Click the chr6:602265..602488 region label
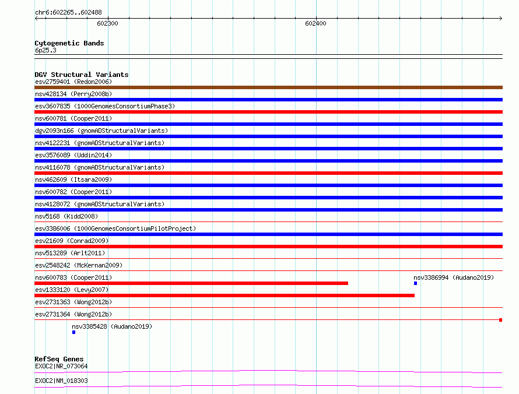The image size is (519, 394). [68, 12]
